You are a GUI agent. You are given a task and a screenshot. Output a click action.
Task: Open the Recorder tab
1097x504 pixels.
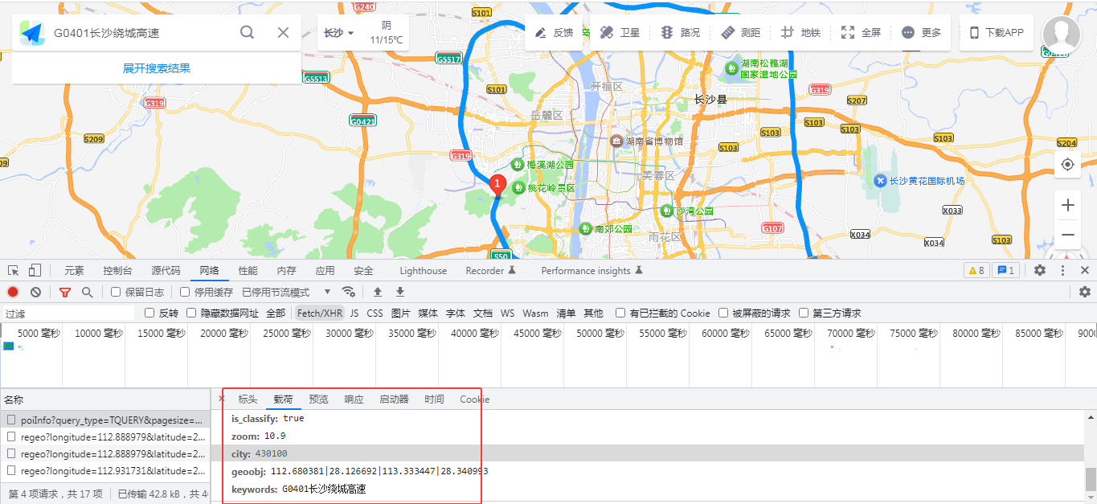490,271
